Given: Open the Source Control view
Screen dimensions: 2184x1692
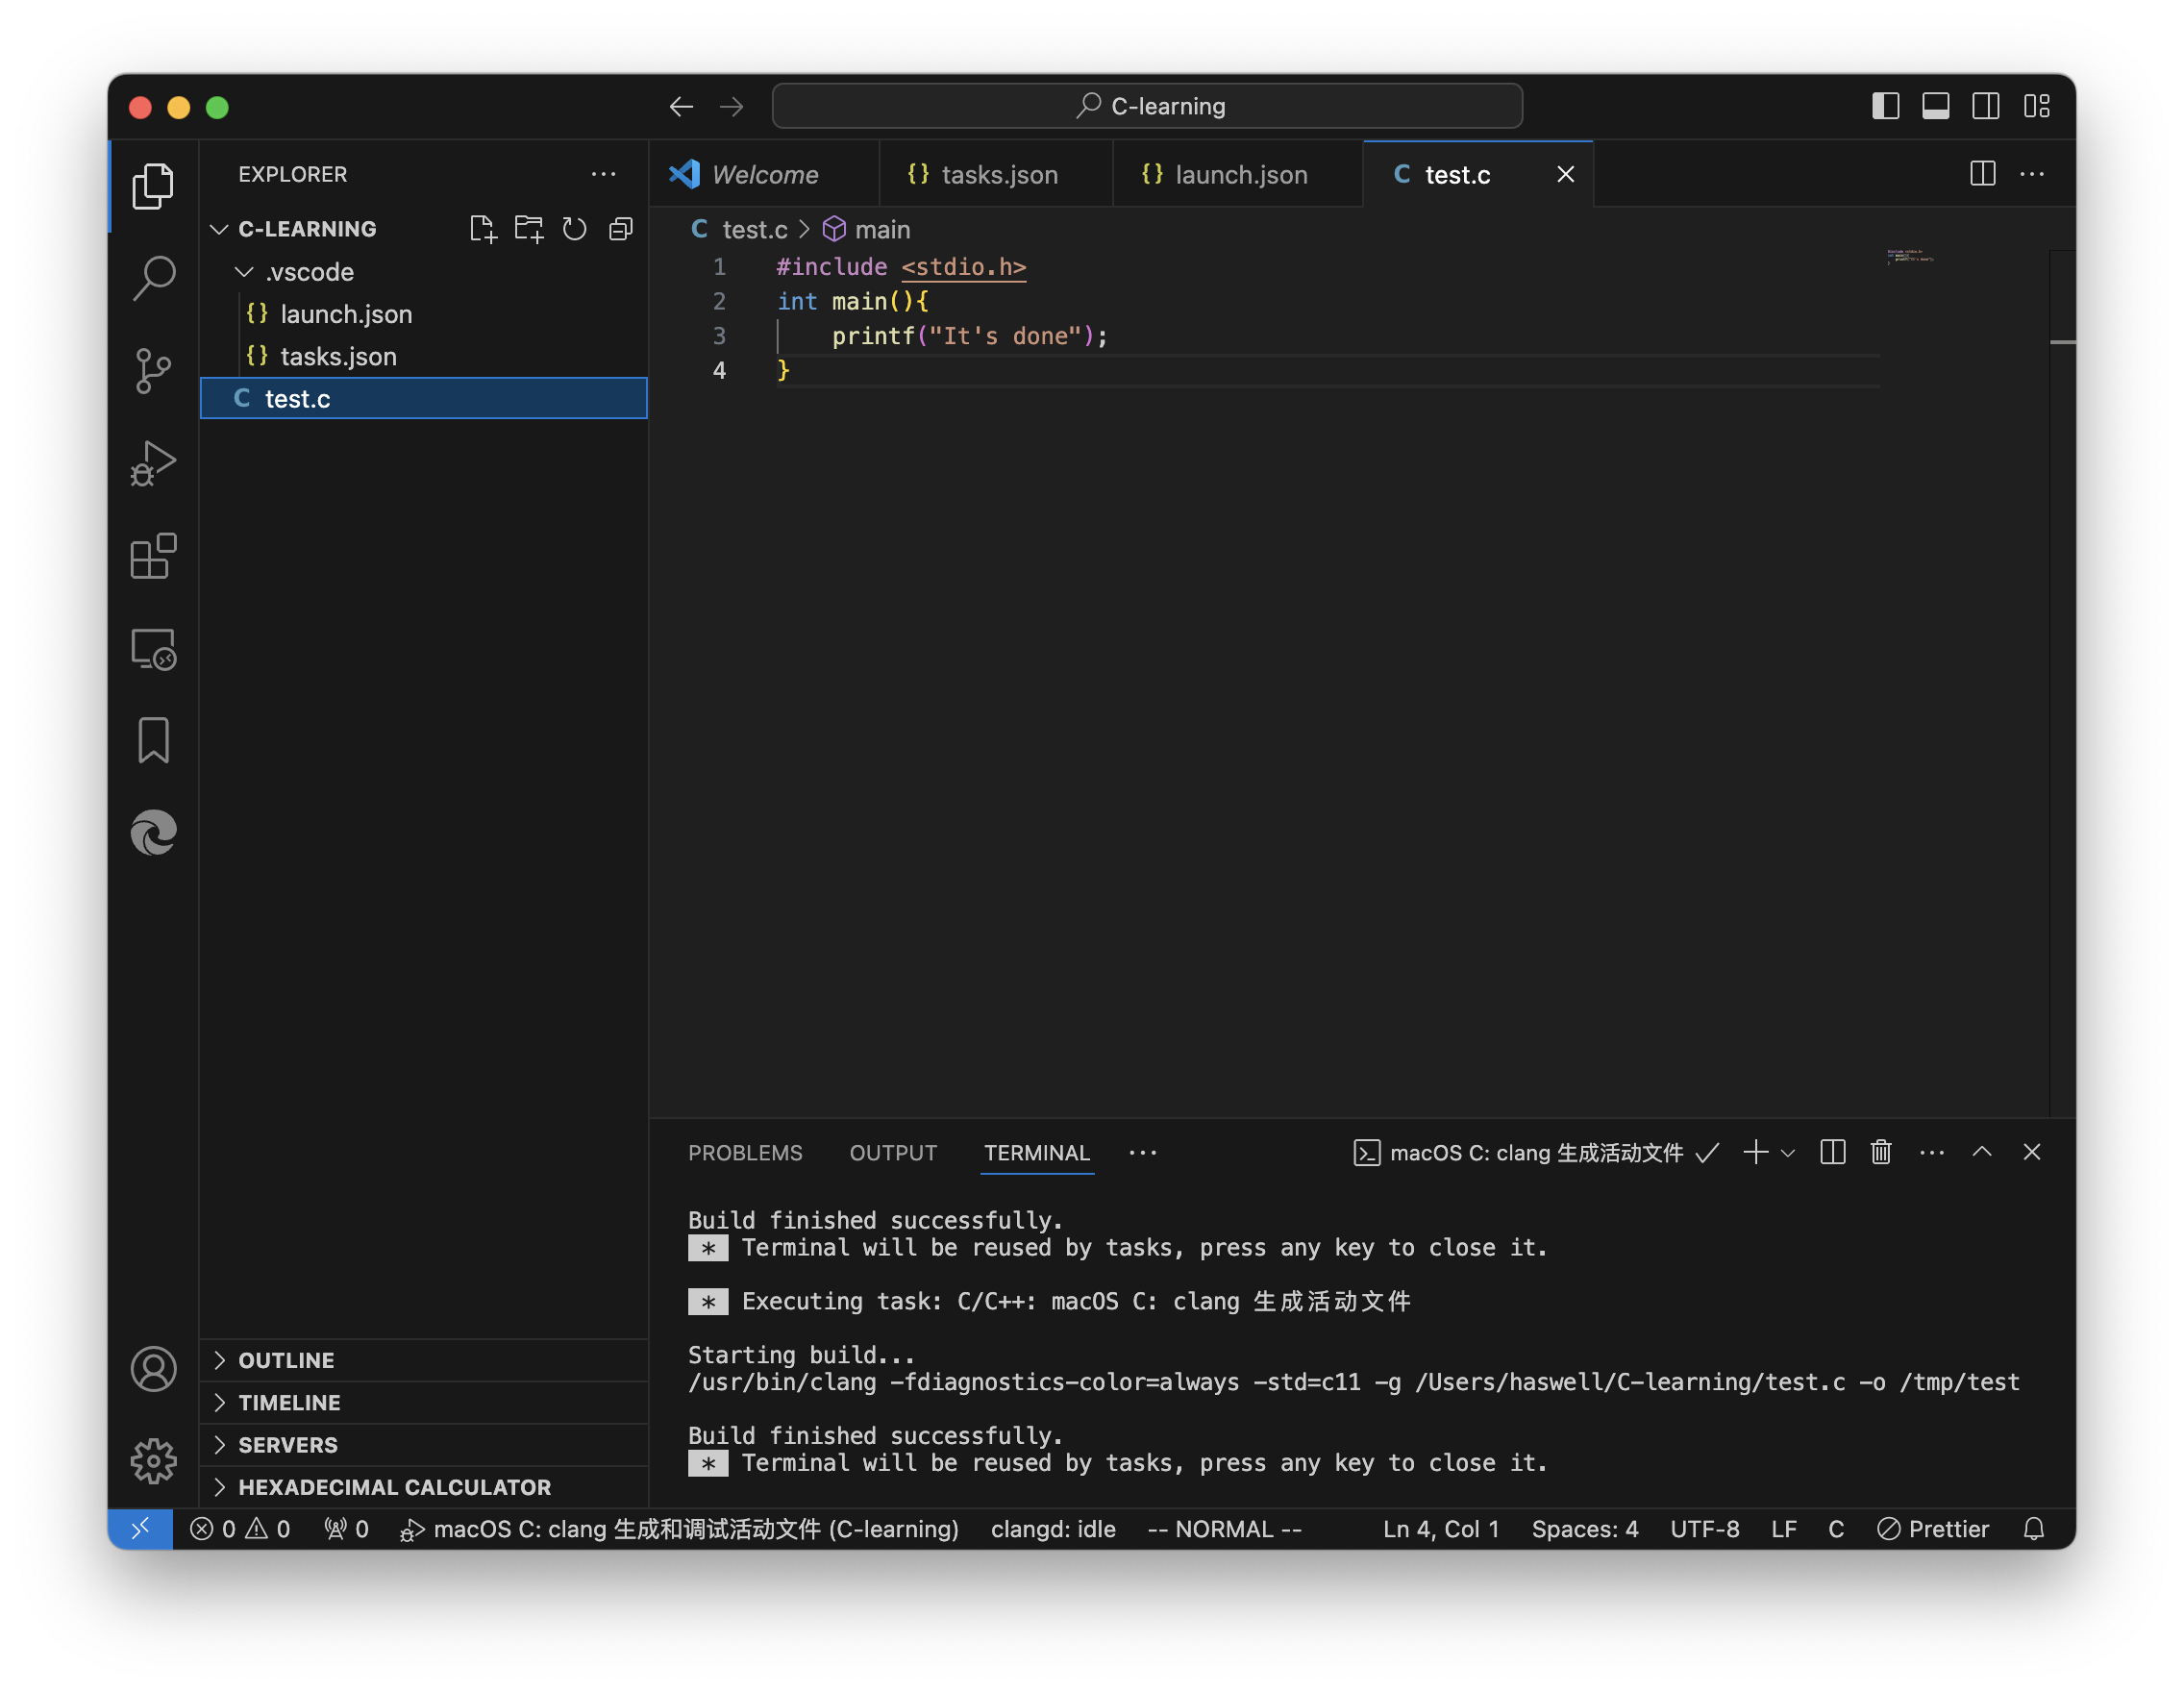Looking at the screenshot, I should [x=153, y=371].
